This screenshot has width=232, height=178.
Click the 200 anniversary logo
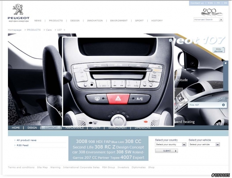(212, 12)
